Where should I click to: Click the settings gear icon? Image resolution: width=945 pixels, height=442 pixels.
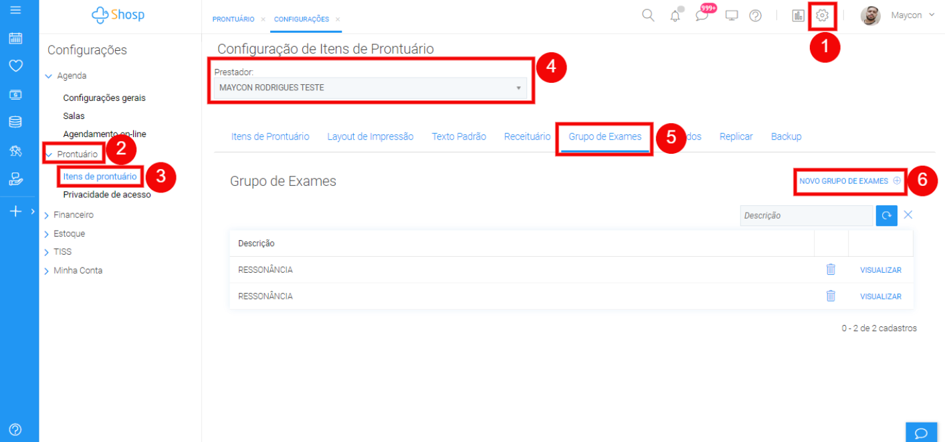click(822, 15)
